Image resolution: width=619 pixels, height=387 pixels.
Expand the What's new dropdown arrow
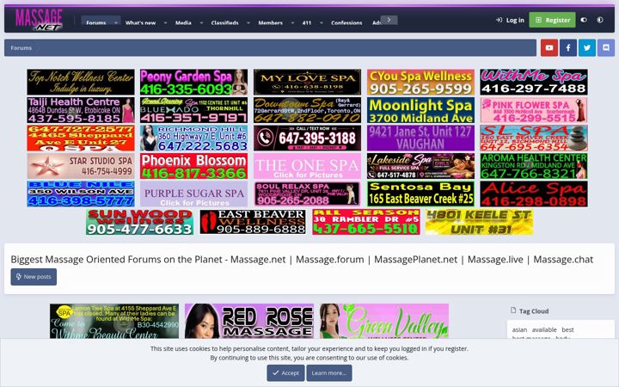[x=165, y=23]
